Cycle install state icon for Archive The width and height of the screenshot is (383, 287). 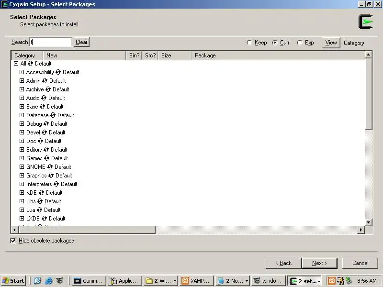pyautogui.click(x=48, y=89)
